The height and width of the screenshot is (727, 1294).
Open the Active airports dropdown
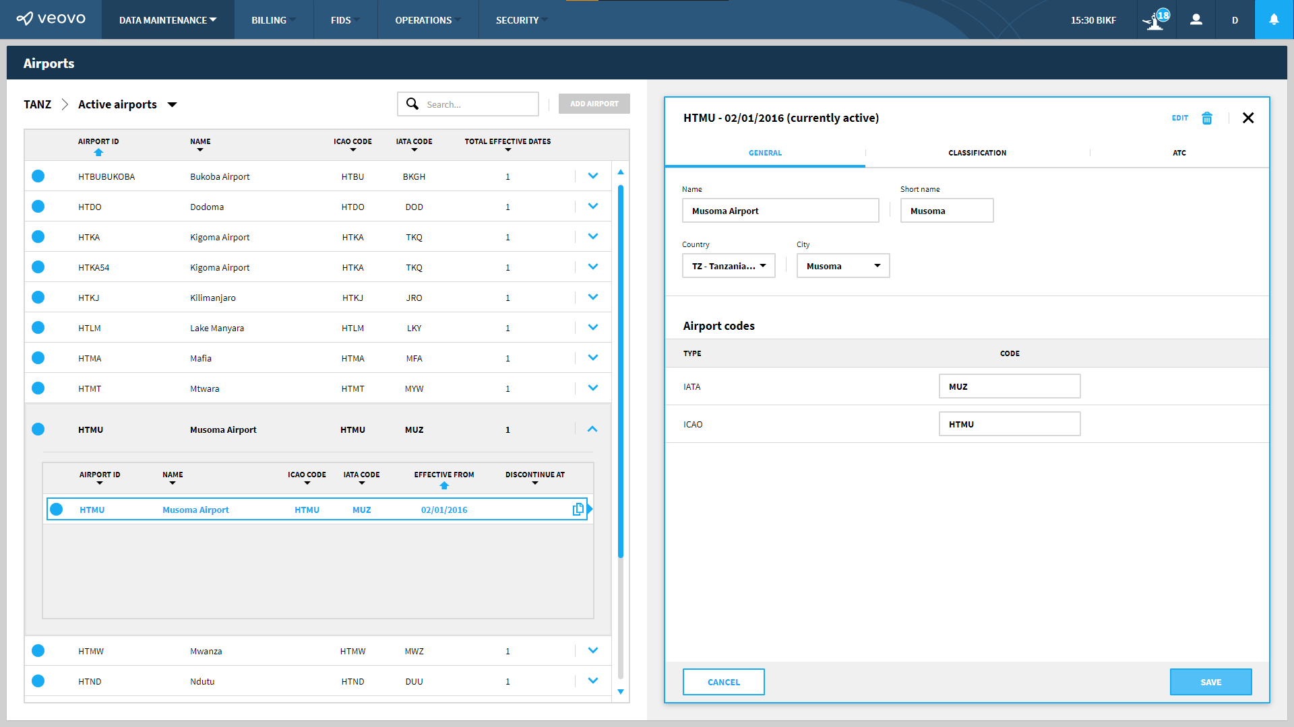[x=173, y=104]
